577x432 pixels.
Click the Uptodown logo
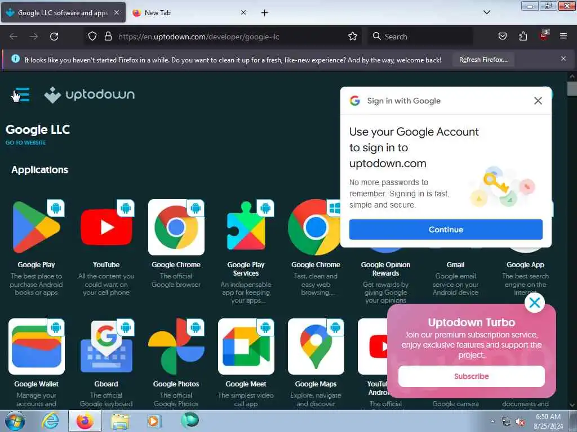[90, 94]
